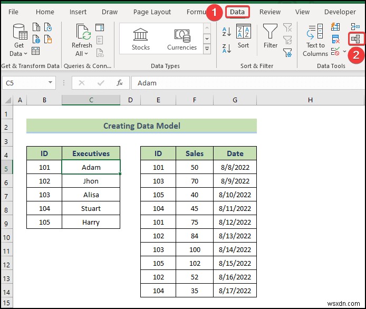Select the cell containing Alisa
Screen dimensions: 366x309
[91, 195]
